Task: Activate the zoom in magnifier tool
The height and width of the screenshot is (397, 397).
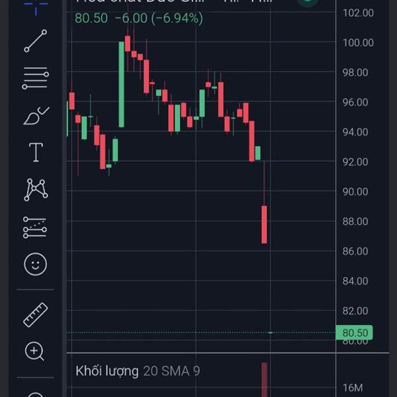Action: coord(36,351)
